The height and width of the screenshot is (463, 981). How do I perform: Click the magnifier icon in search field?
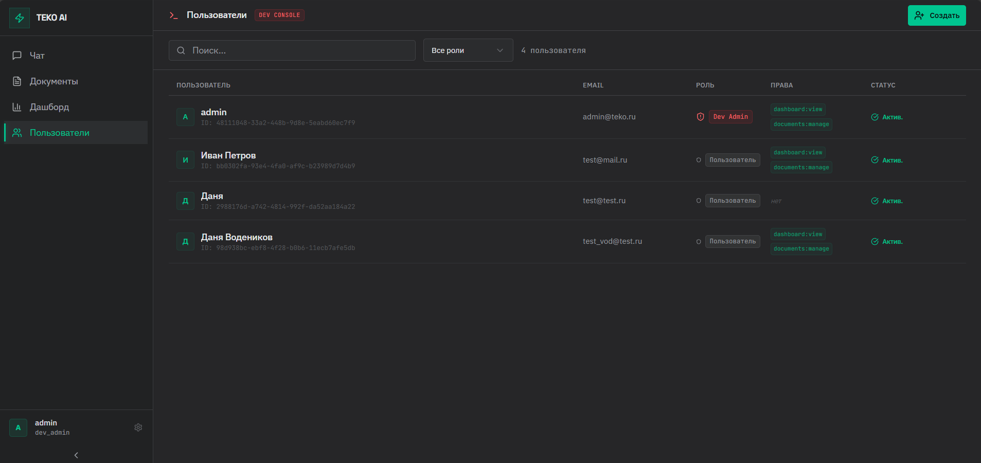pyautogui.click(x=181, y=50)
